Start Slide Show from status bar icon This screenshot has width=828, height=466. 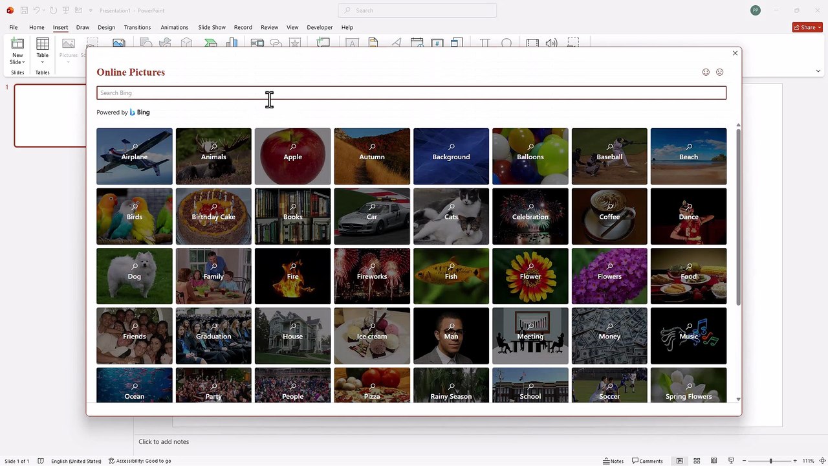(731, 461)
